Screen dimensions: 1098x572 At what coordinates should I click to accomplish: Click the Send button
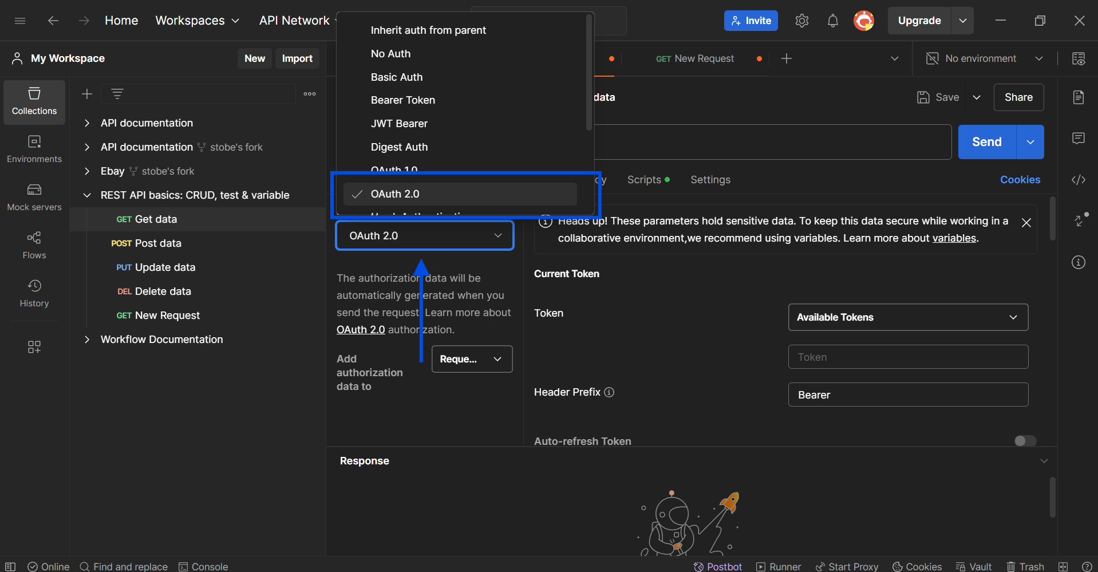coord(987,142)
